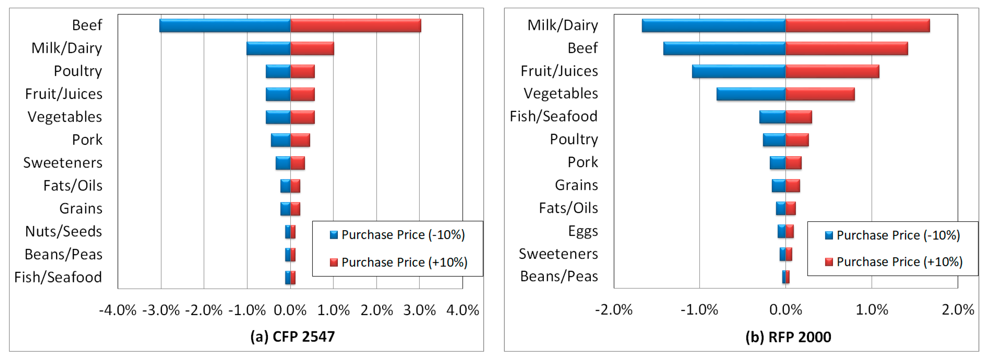
Task: Click the "(b) RFP 2000" chart title
Action: 788,337
